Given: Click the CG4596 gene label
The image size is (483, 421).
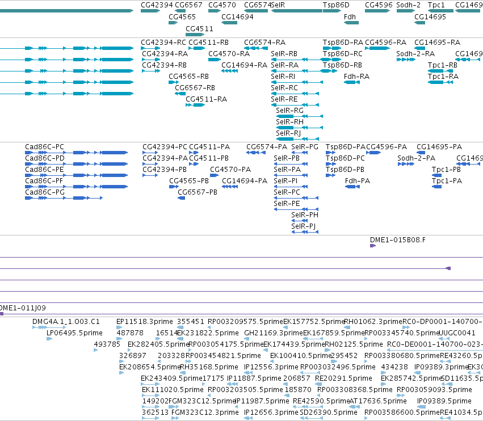Looking at the screenshot, I should [379, 5].
